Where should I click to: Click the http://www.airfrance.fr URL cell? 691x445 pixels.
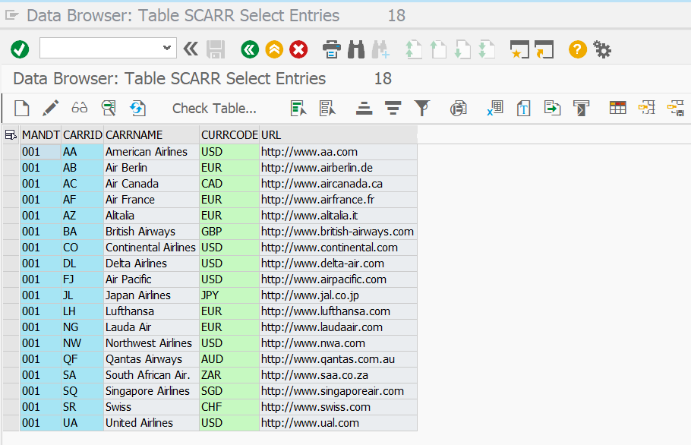coord(338,200)
